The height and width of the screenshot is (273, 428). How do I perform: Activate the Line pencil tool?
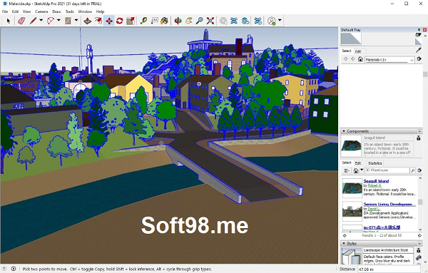pos(33,21)
